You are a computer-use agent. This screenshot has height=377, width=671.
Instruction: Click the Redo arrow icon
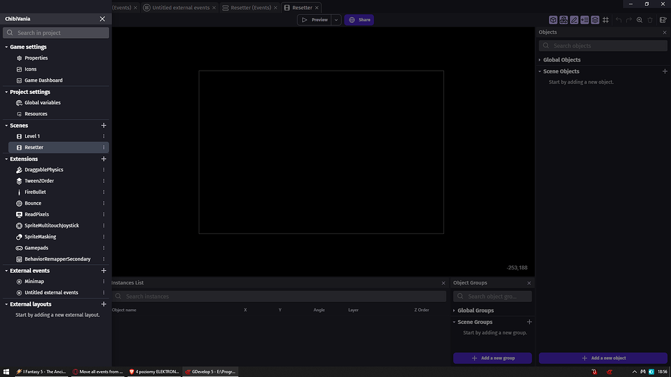(x=629, y=19)
